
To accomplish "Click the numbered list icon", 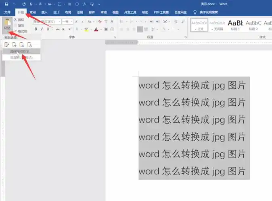I will (132, 22).
